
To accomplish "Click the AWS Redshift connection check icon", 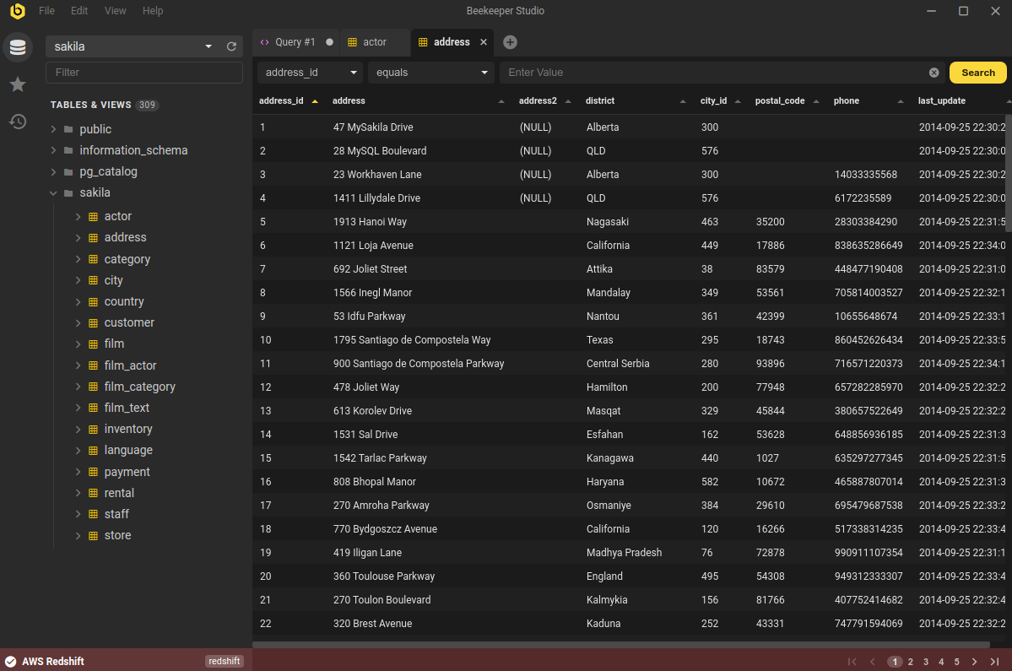I will (10, 662).
